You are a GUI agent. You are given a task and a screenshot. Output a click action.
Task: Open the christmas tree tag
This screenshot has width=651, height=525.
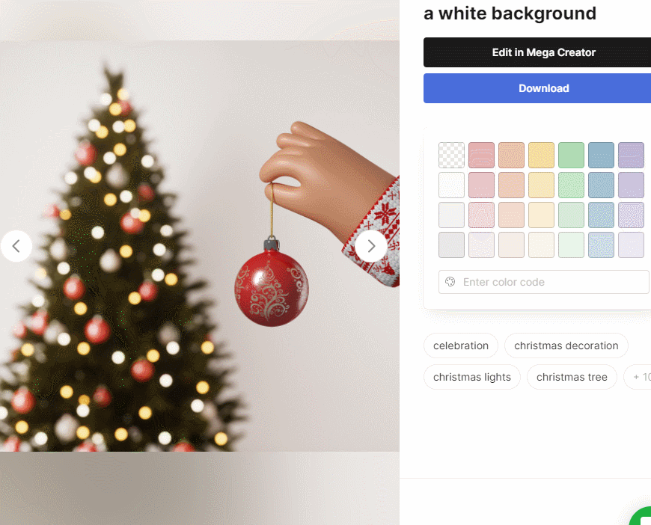(572, 377)
